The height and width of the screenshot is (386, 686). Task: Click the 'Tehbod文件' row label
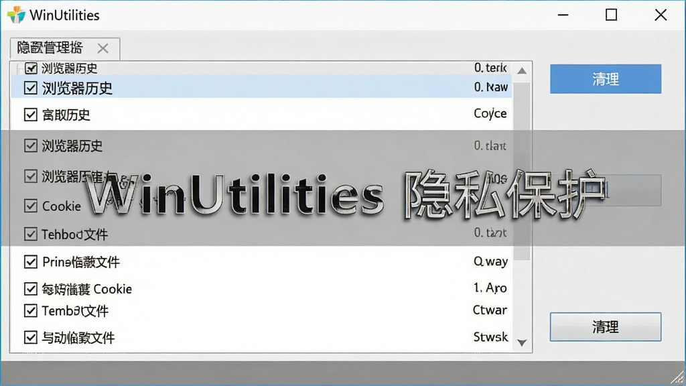click(75, 235)
